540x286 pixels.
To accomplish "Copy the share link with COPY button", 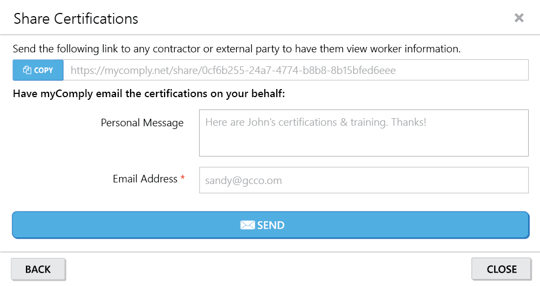I will [x=38, y=70].
